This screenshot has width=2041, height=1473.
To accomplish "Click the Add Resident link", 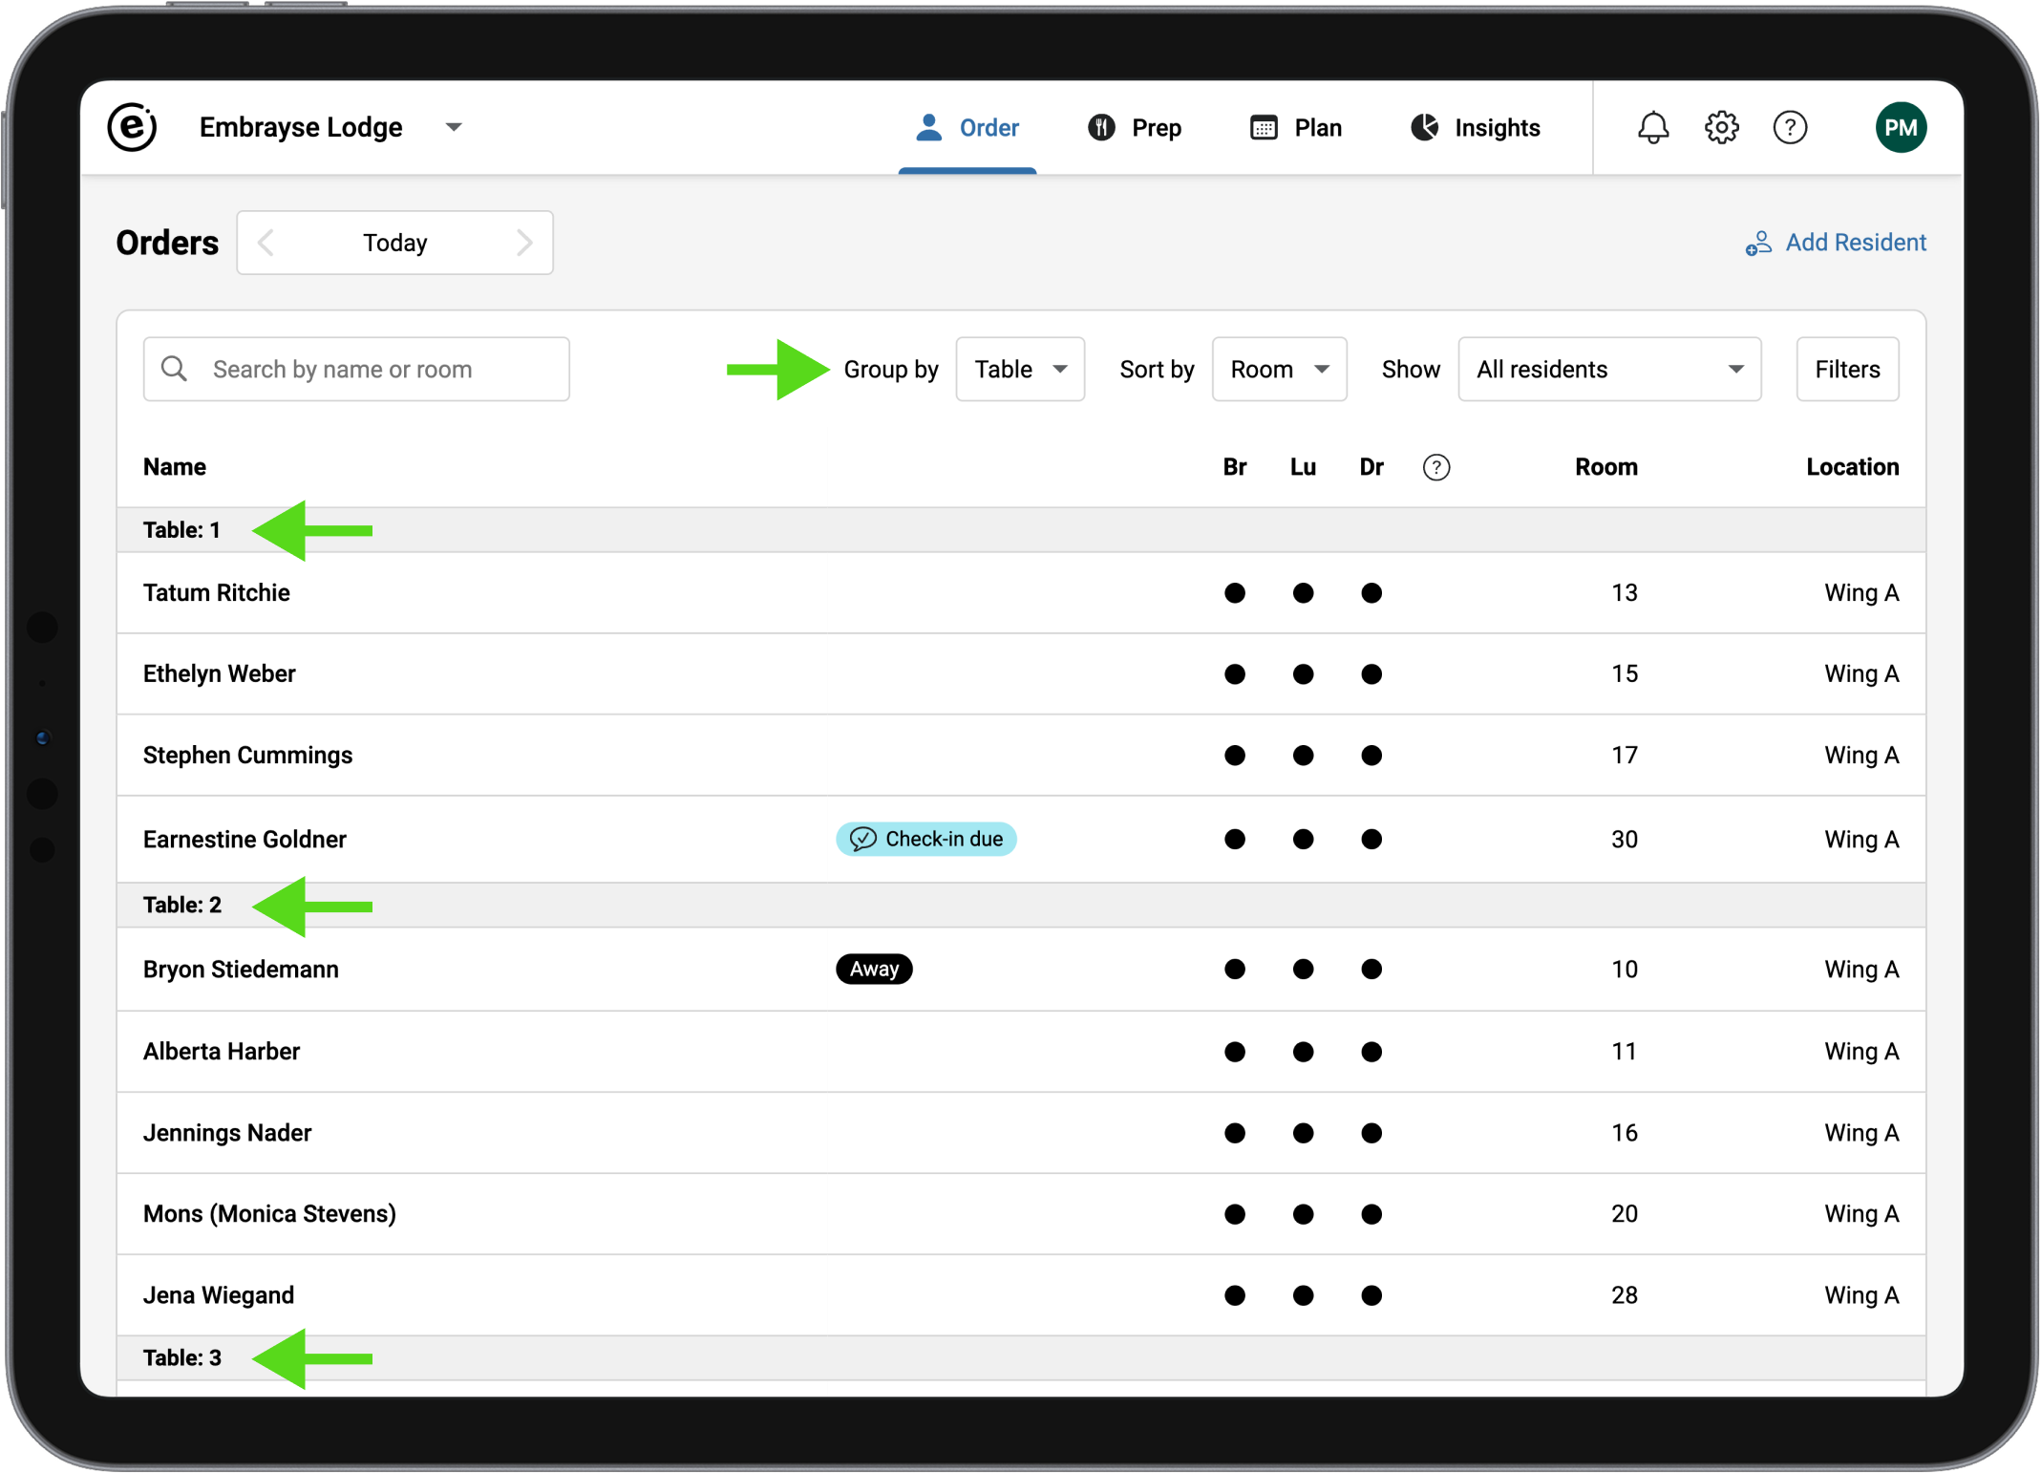I will pos(1836,243).
